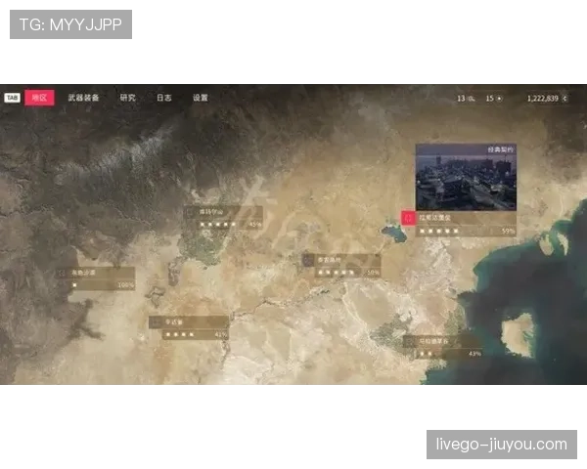Click the icon on the 45% region label
Screen dimensions: 587x469
pos(190,212)
